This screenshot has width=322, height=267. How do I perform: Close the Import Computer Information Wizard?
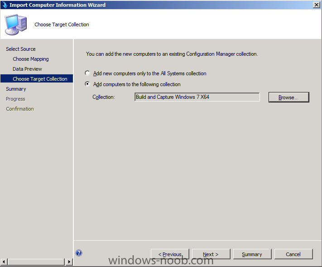(316, 5)
